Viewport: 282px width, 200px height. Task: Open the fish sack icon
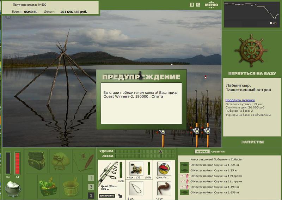click(60, 161)
